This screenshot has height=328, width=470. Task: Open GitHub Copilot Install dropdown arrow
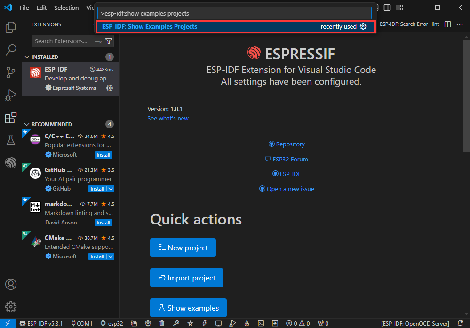(110, 189)
